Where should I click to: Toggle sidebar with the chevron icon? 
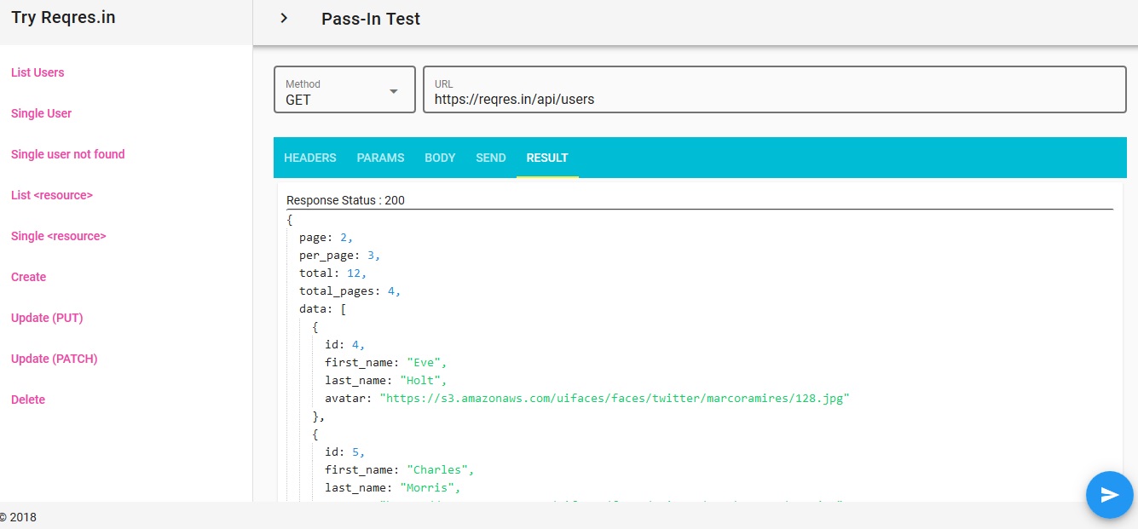[x=284, y=18]
